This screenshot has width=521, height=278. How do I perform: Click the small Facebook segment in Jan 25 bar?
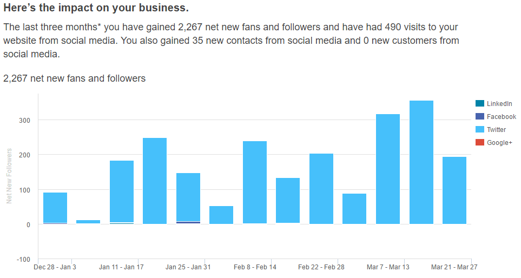[188, 222]
